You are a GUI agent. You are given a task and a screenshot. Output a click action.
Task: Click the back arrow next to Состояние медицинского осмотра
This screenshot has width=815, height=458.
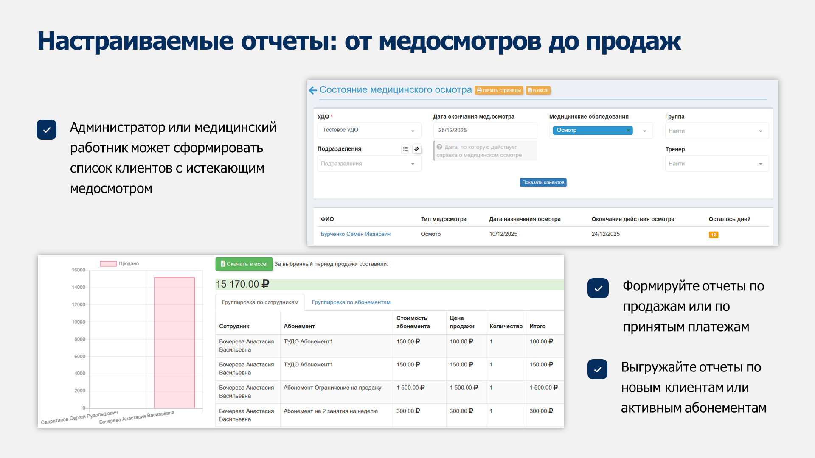(x=313, y=90)
